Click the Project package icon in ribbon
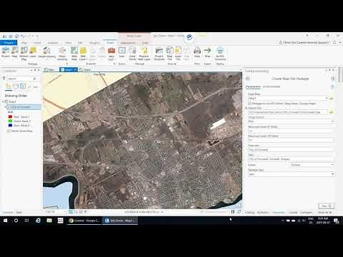Screen dimensions: 343x257 tap(6, 51)
